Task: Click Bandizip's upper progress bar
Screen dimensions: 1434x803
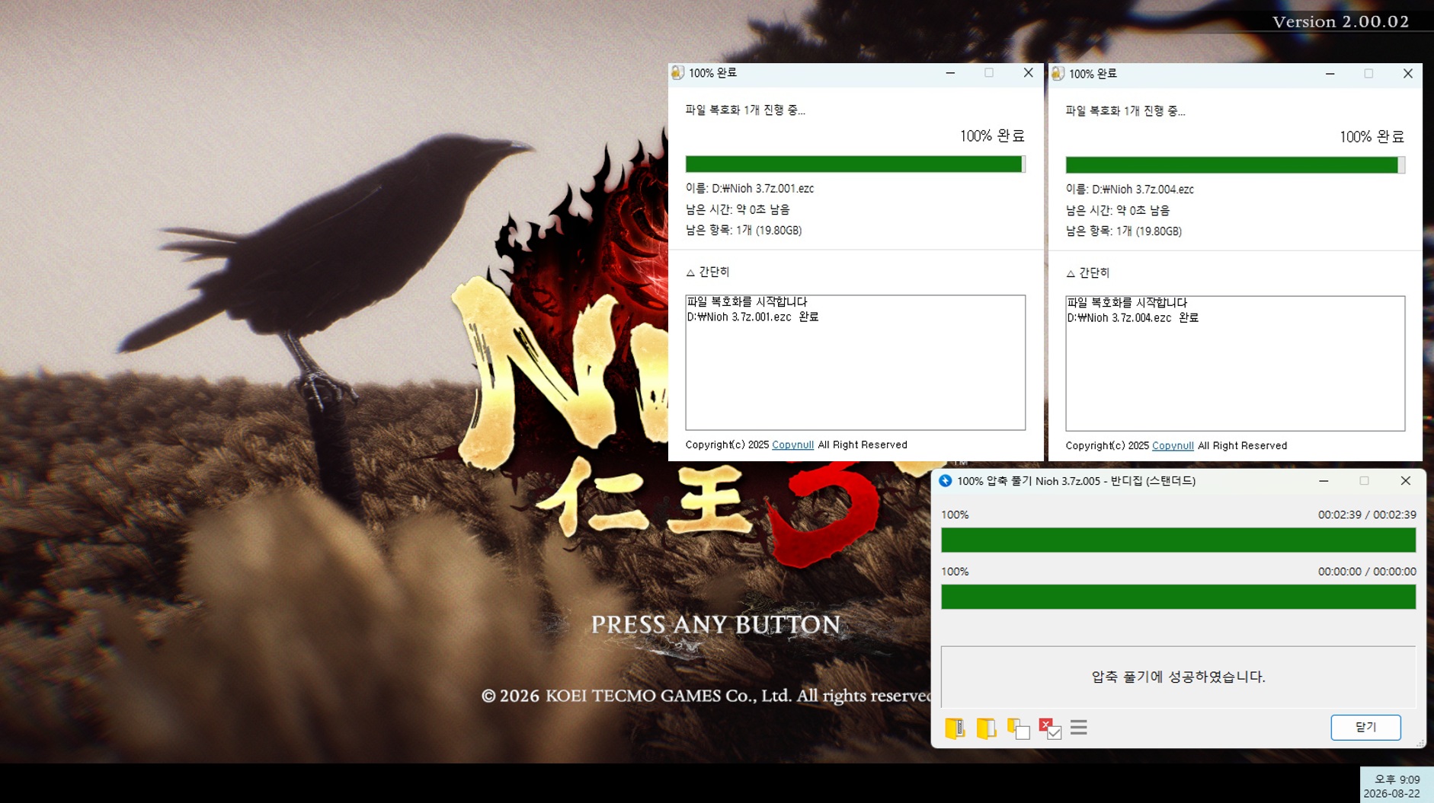Action: tap(1178, 540)
